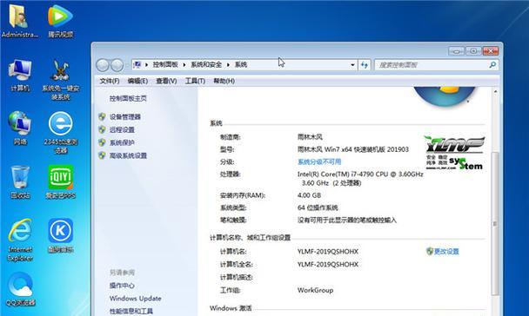The height and width of the screenshot is (316, 529).
Task: Open the 帮助(H) menu
Action: tap(224, 81)
